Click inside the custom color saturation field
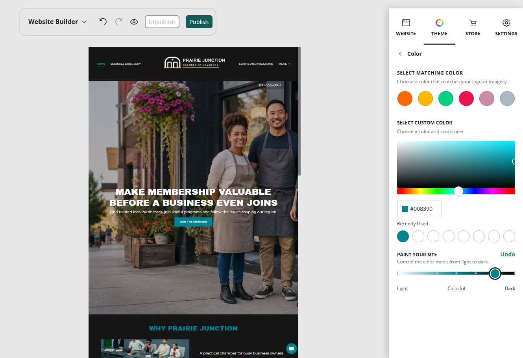This screenshot has width=523, height=358. click(456, 164)
